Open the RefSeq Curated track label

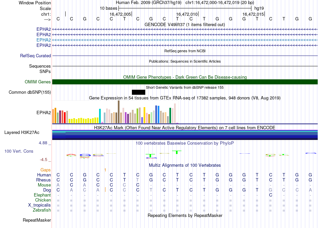pyautogui.click(x=35, y=56)
